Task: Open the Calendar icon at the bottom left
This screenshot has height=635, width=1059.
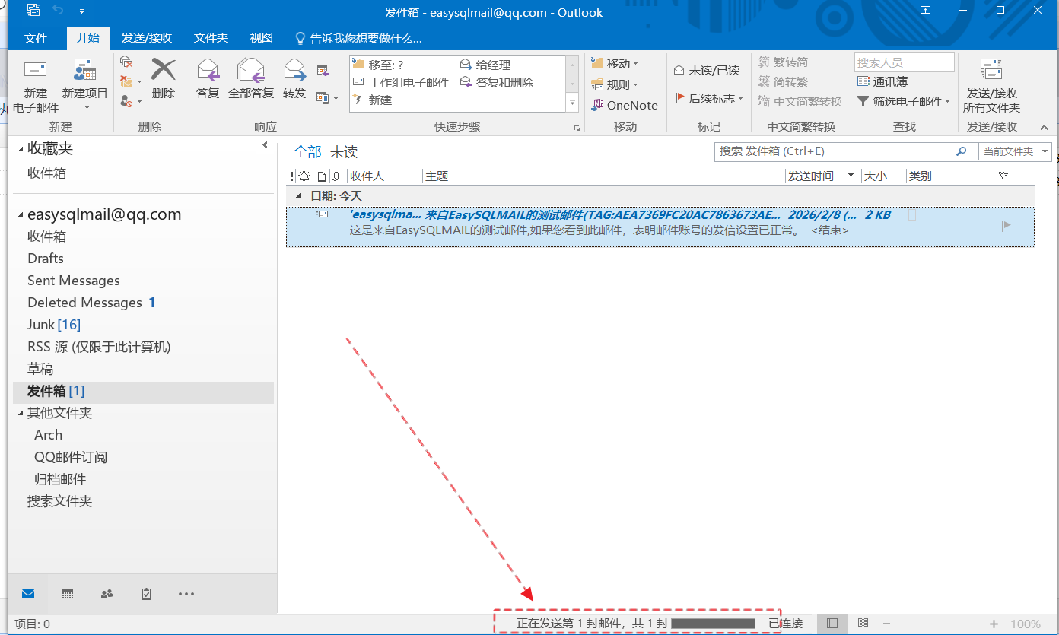Action: coord(67,594)
